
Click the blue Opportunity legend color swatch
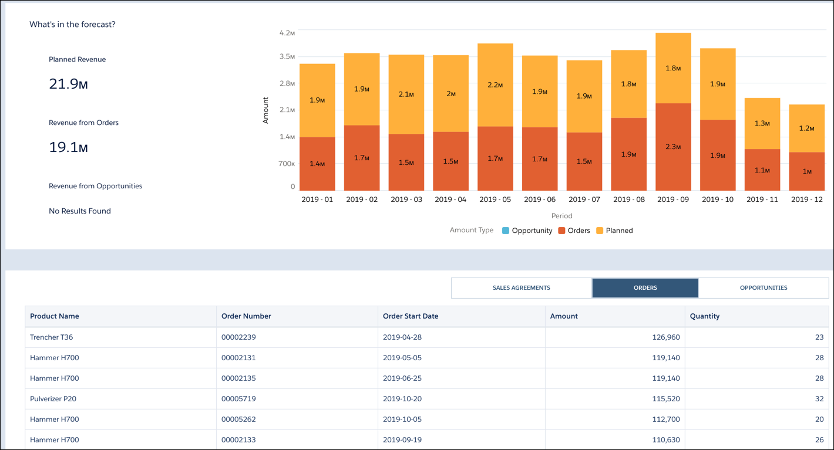click(x=506, y=230)
